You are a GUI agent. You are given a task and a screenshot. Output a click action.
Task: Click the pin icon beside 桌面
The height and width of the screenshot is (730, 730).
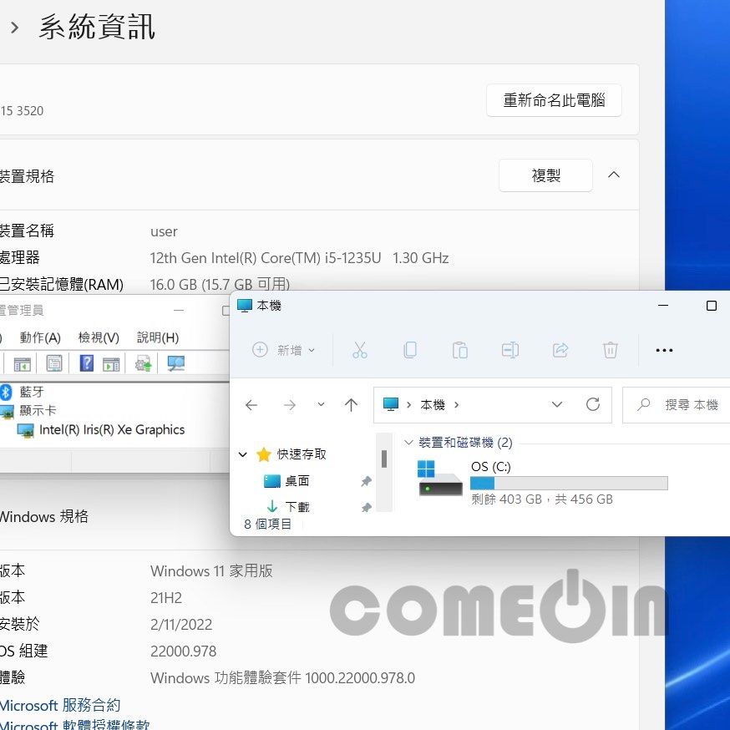367,481
